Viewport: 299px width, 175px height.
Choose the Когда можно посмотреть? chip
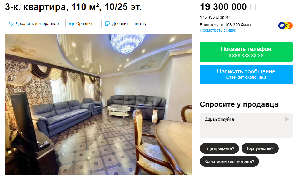point(229,161)
